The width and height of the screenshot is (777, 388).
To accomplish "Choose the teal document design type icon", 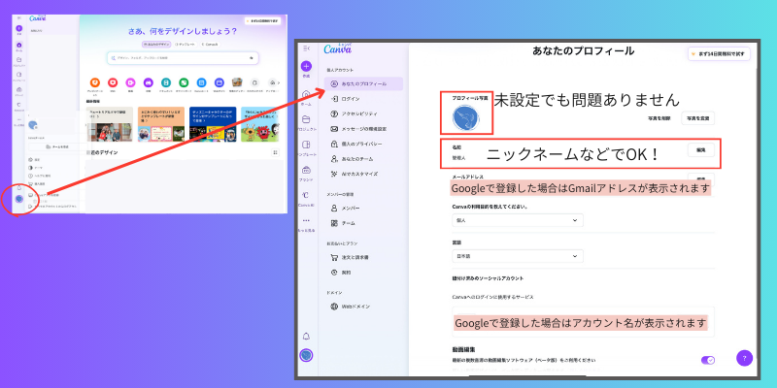I will click(x=166, y=82).
